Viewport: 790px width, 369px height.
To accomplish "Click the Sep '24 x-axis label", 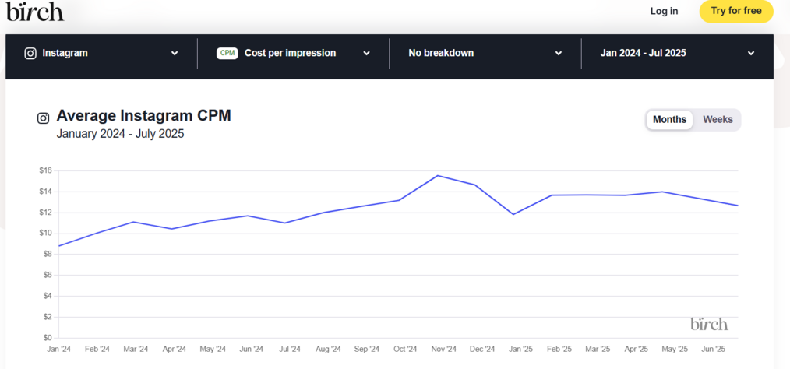I will tap(367, 349).
